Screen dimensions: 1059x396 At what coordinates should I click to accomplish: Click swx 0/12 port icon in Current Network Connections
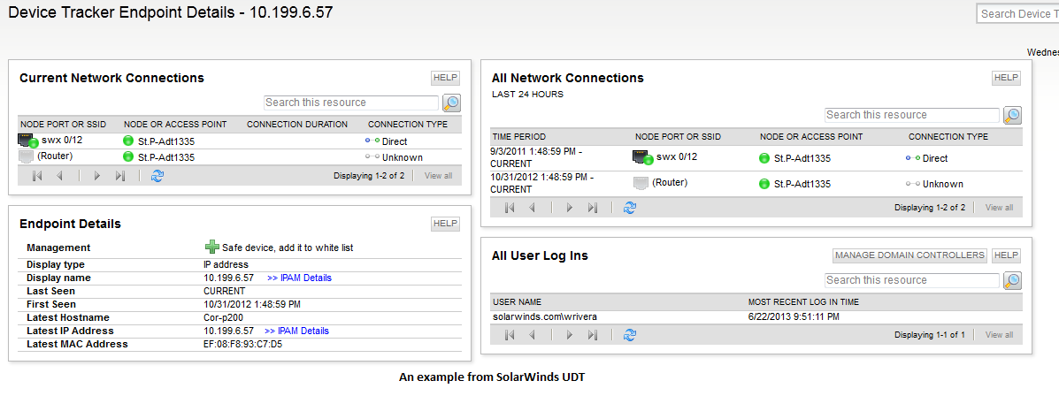pos(28,141)
